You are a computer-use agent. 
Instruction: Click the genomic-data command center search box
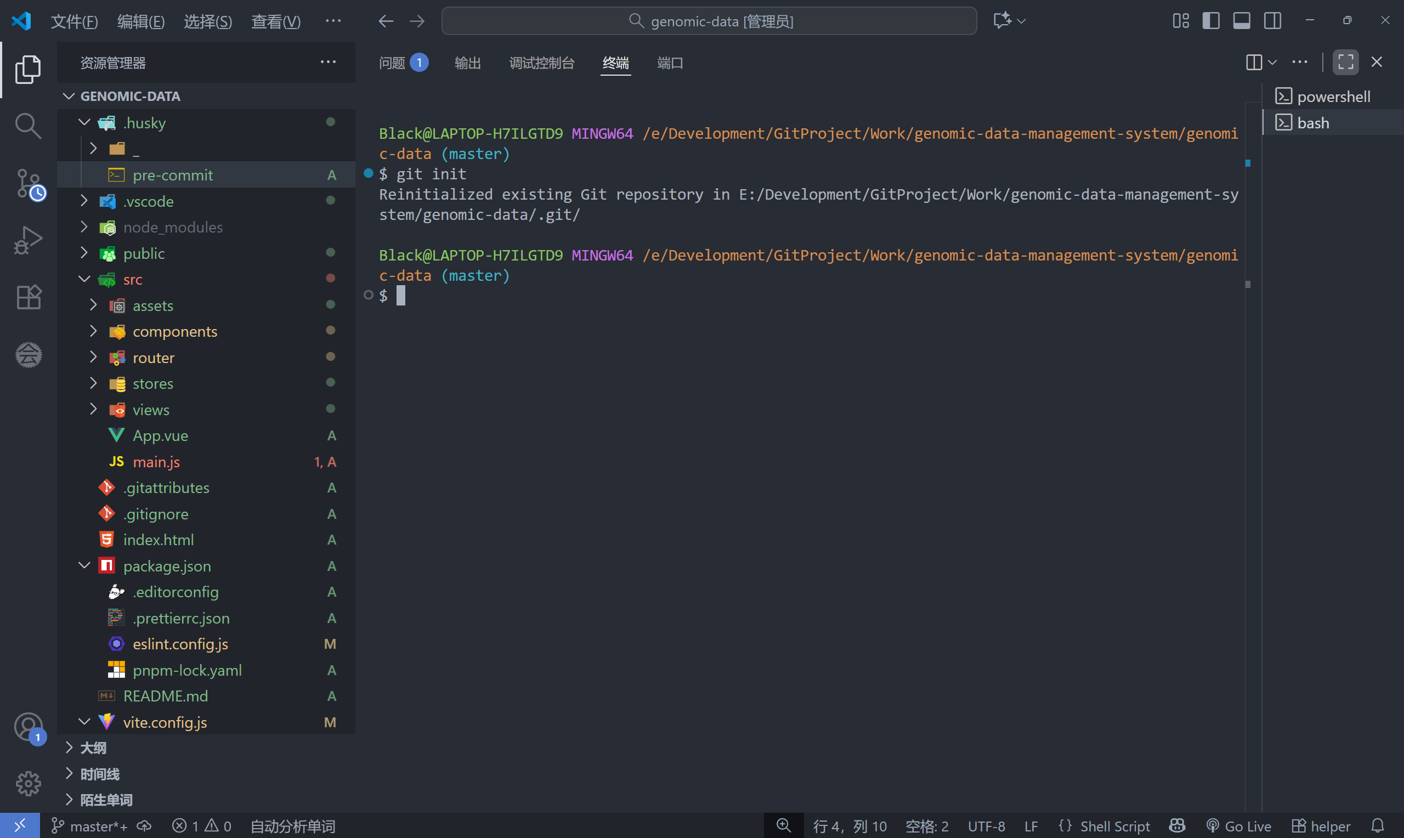[709, 21]
